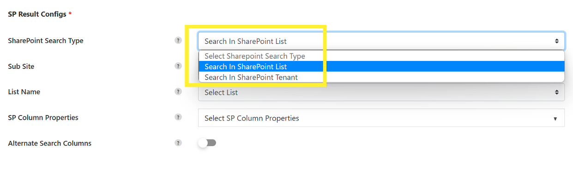The height and width of the screenshot is (183, 573).
Task: Open help icon for SharePoint Search Type
Action: coord(178,40)
